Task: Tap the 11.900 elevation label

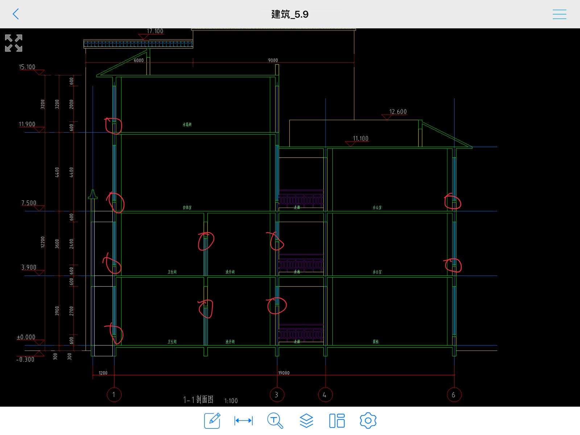Action: click(27, 124)
